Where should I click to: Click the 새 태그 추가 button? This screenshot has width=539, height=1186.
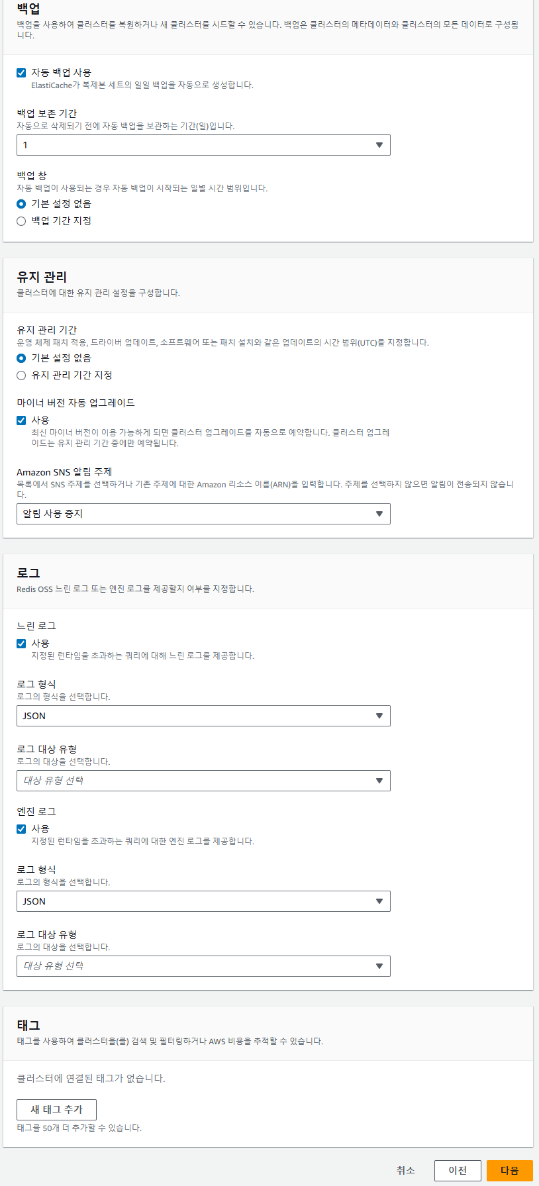tap(56, 1109)
